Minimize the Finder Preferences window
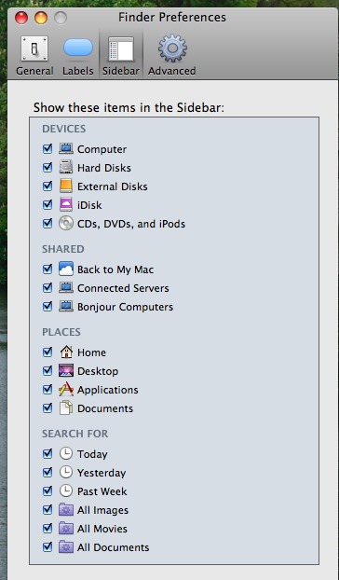The height and width of the screenshot is (580, 339). click(41, 18)
